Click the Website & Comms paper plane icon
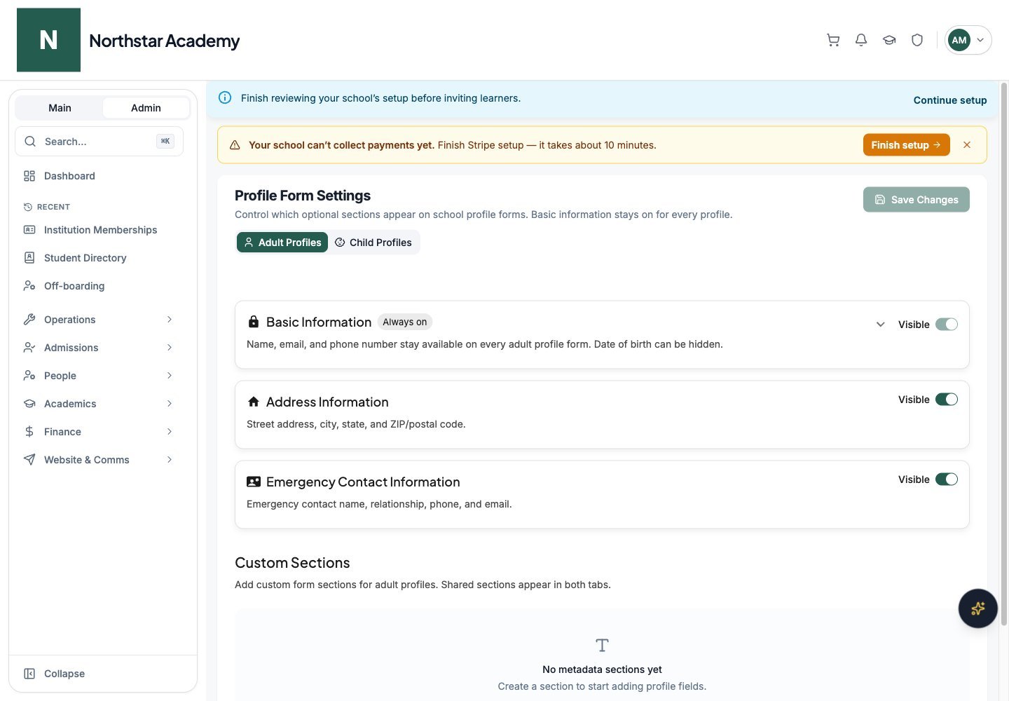The height and width of the screenshot is (701, 1009). coord(29,460)
